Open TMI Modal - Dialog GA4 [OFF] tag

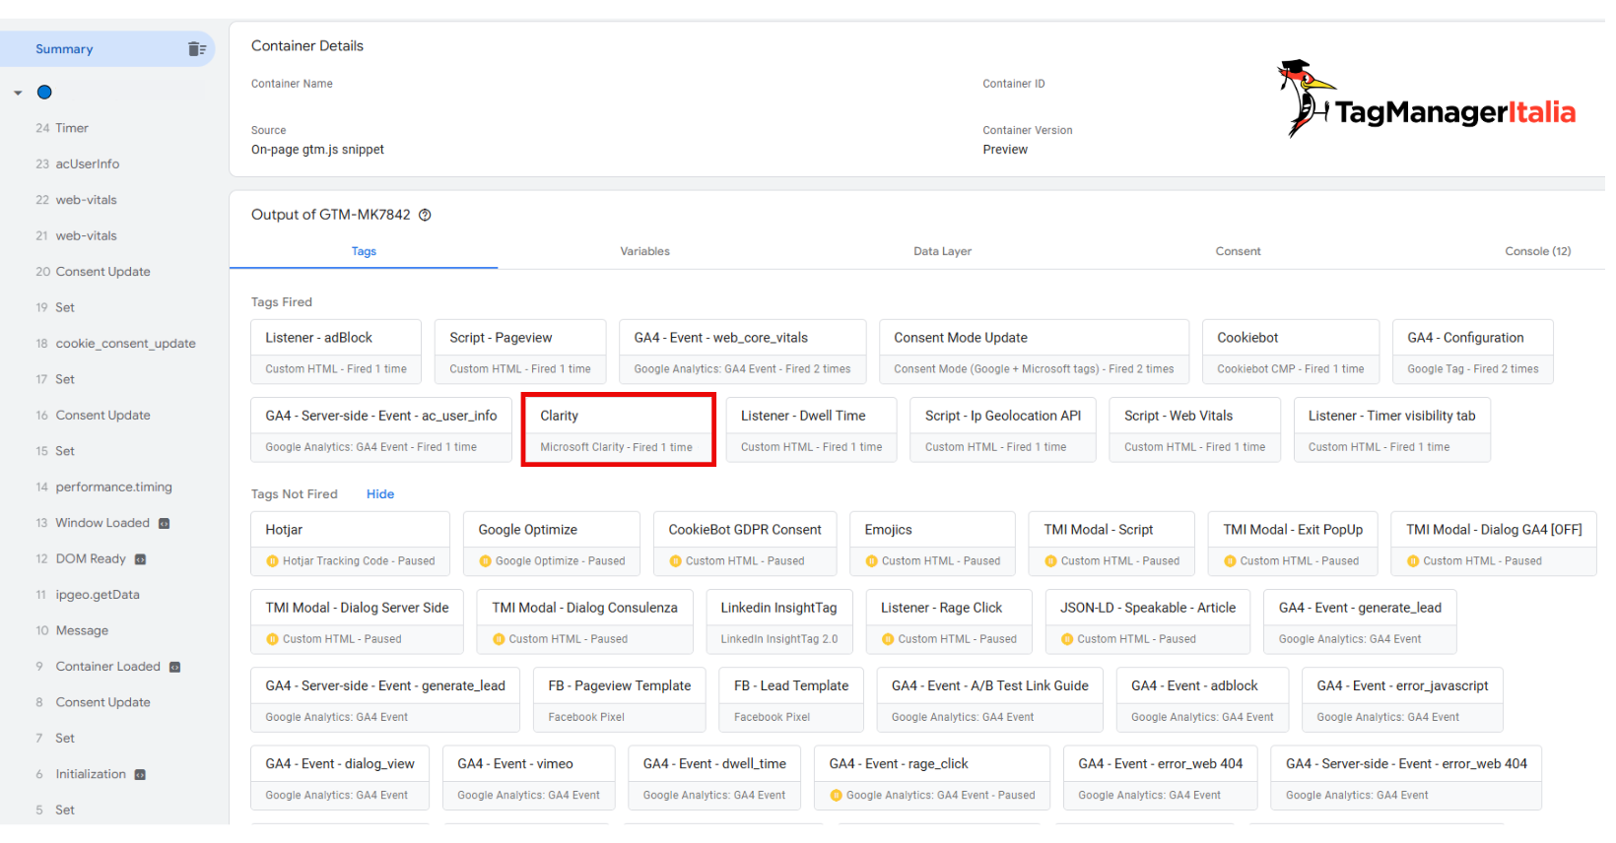click(1494, 544)
